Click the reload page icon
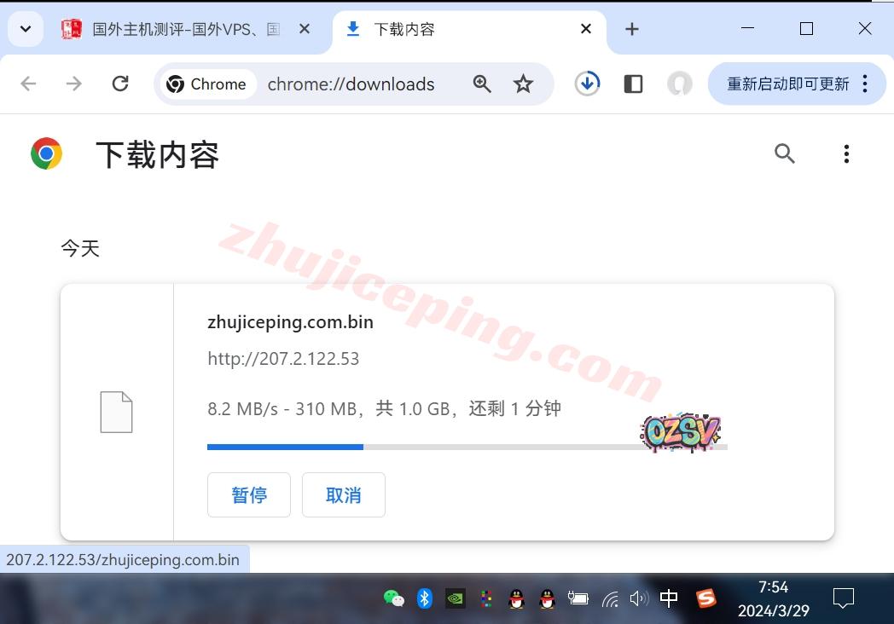894x624 pixels. 120,84
